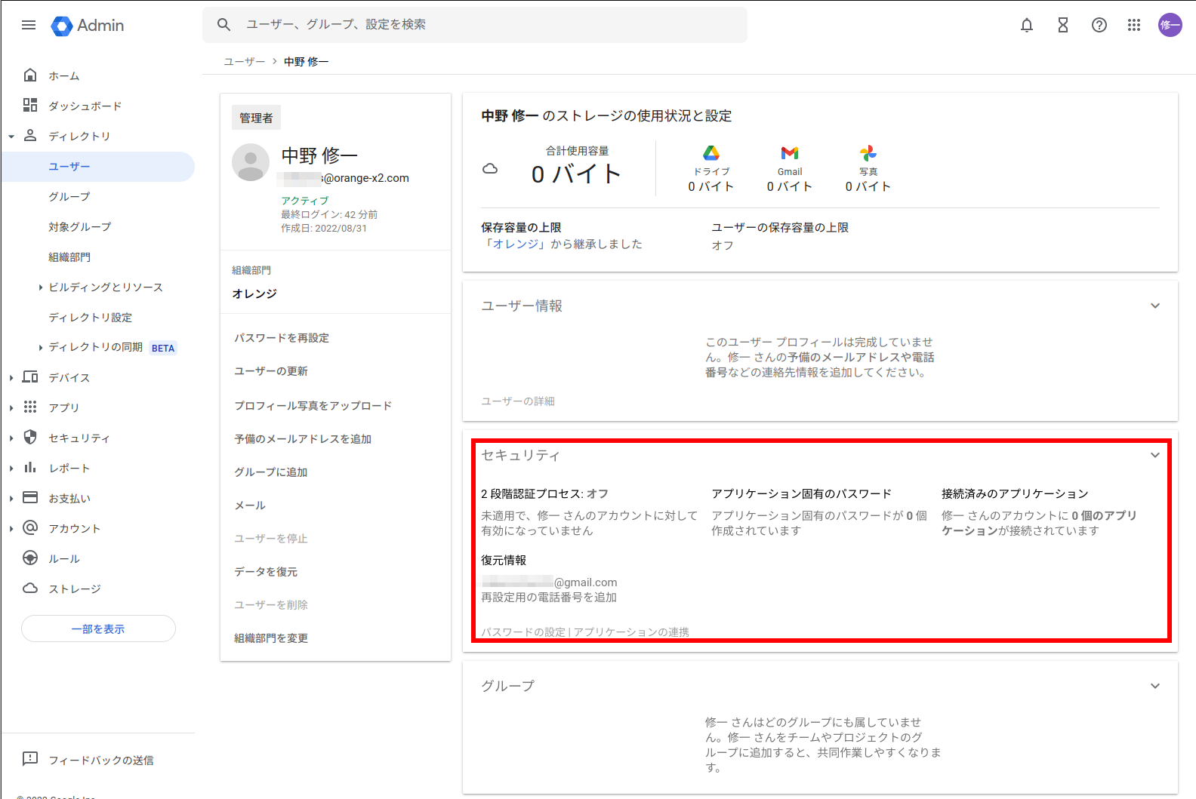Screen dimensions: 1196x799
Task: Expand the ユーザー情報 panel chevron
Action: pos(1155,306)
